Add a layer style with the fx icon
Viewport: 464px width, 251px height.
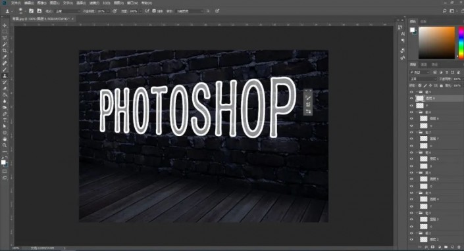[426, 247]
